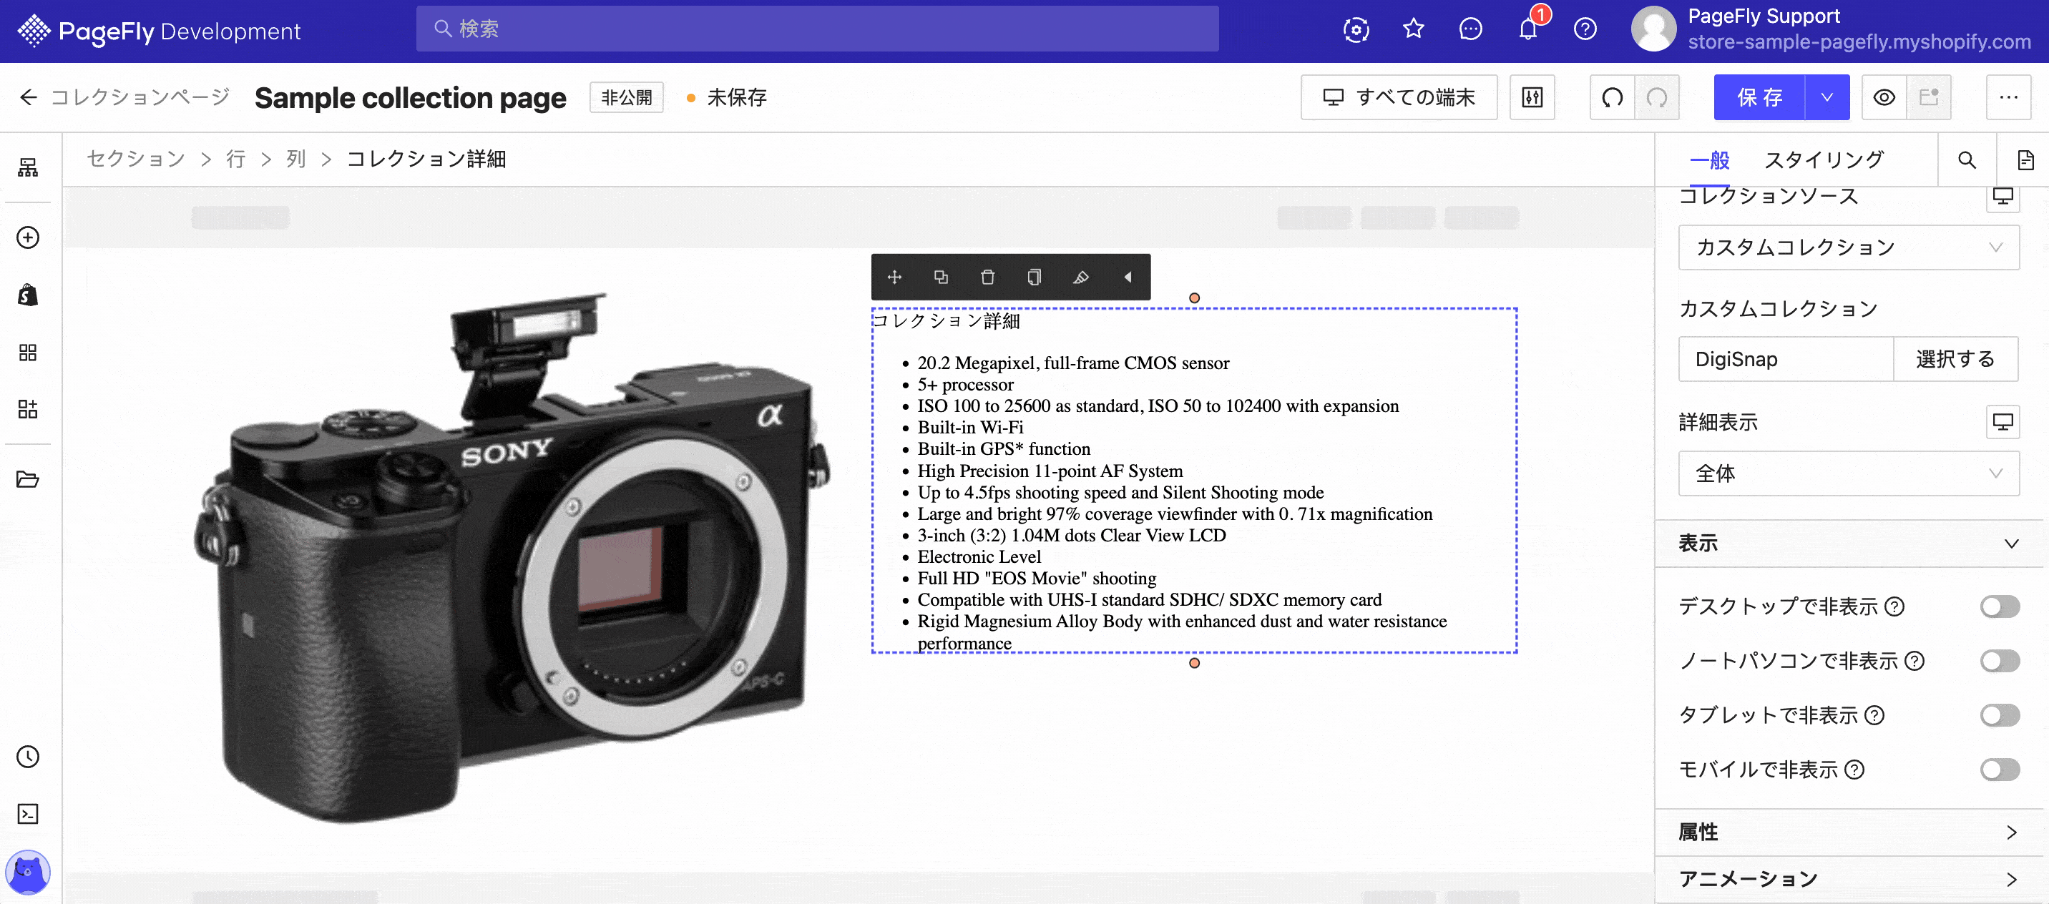2049x904 pixels.
Task: Toggle hide on laptop switch
Action: point(2000,661)
